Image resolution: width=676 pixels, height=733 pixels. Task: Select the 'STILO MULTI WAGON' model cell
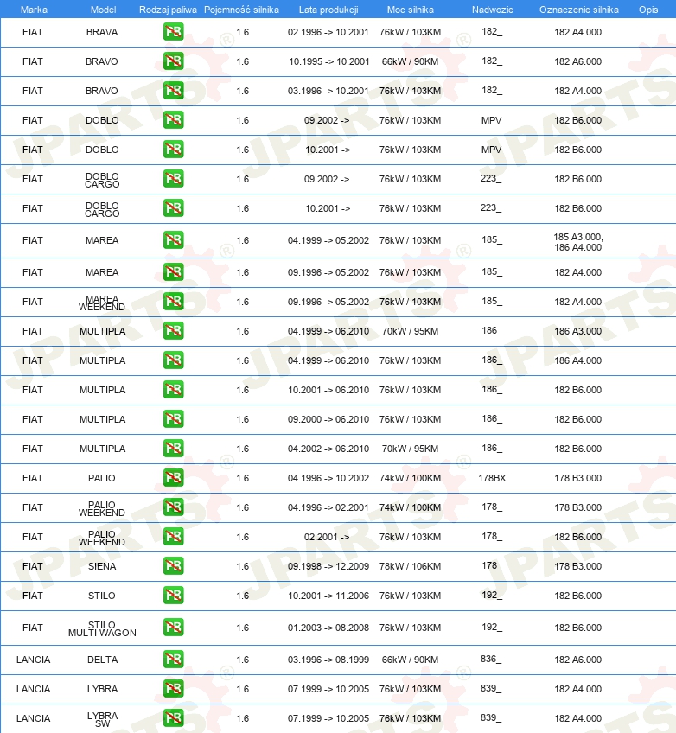tap(102, 628)
